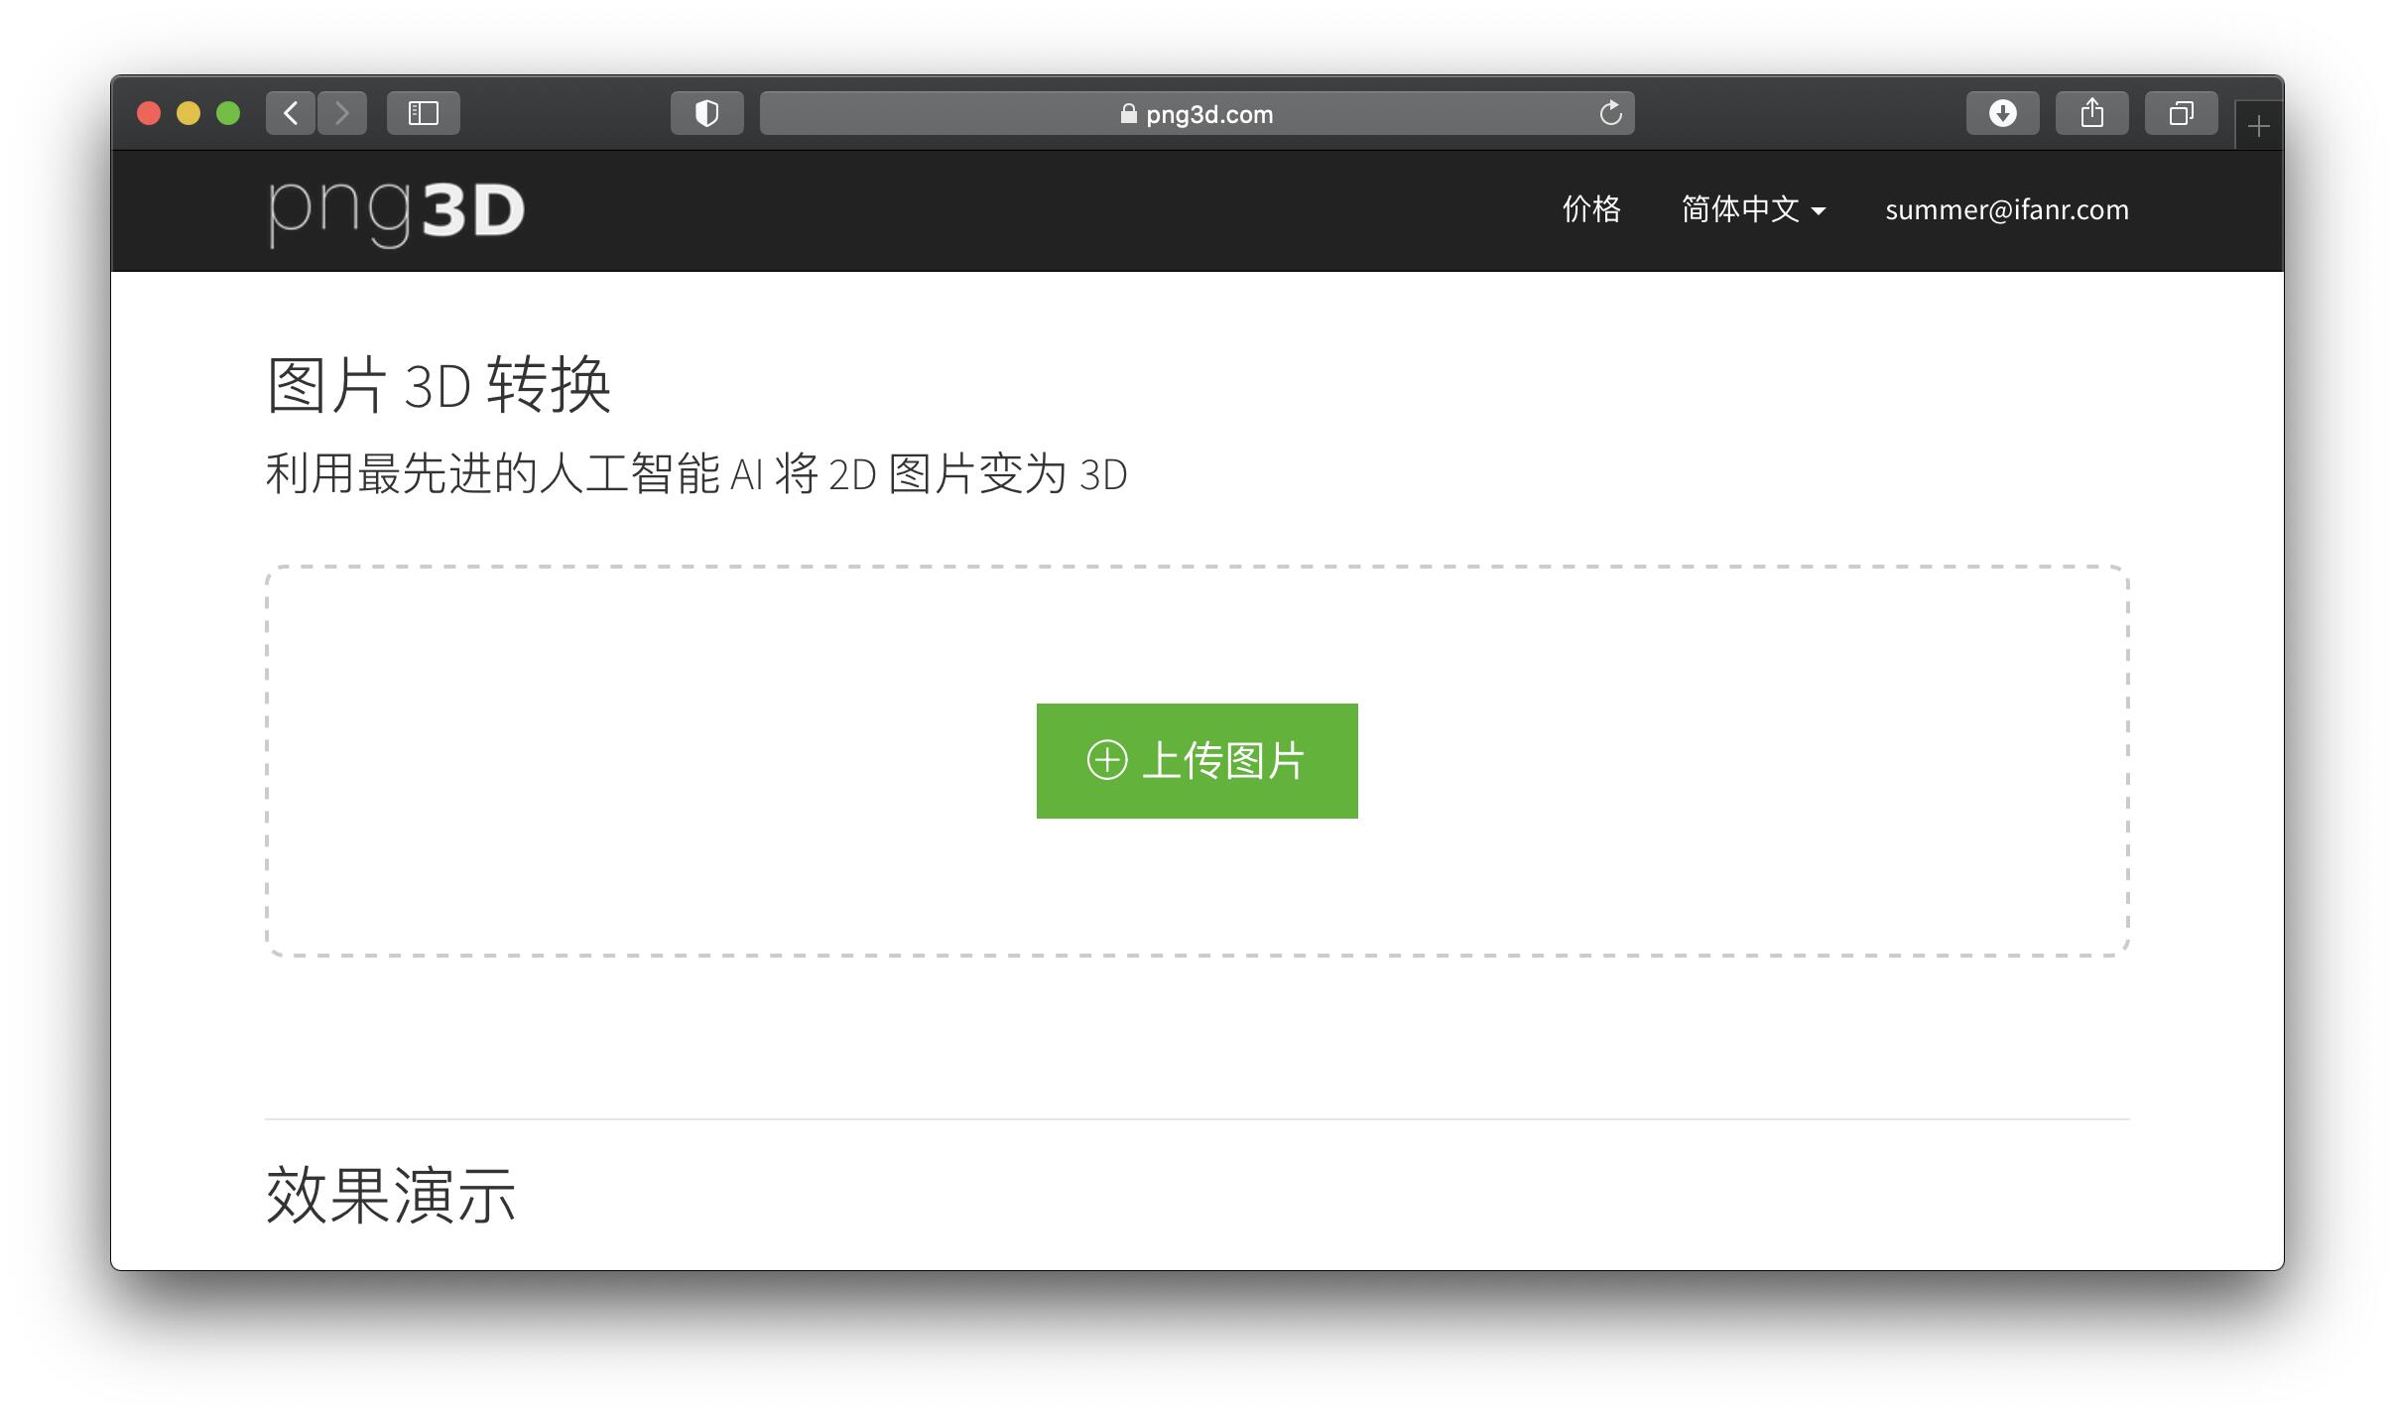2395x1417 pixels.
Task: Click the green fullscreen window button
Action: 228,113
